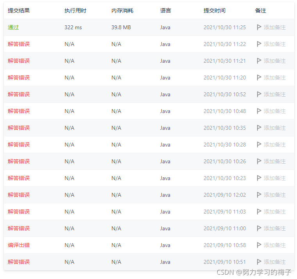This screenshot has width=297, height=279.
Task: Open the 解答错误 result submitted at 10:28
Action: click(x=19, y=145)
